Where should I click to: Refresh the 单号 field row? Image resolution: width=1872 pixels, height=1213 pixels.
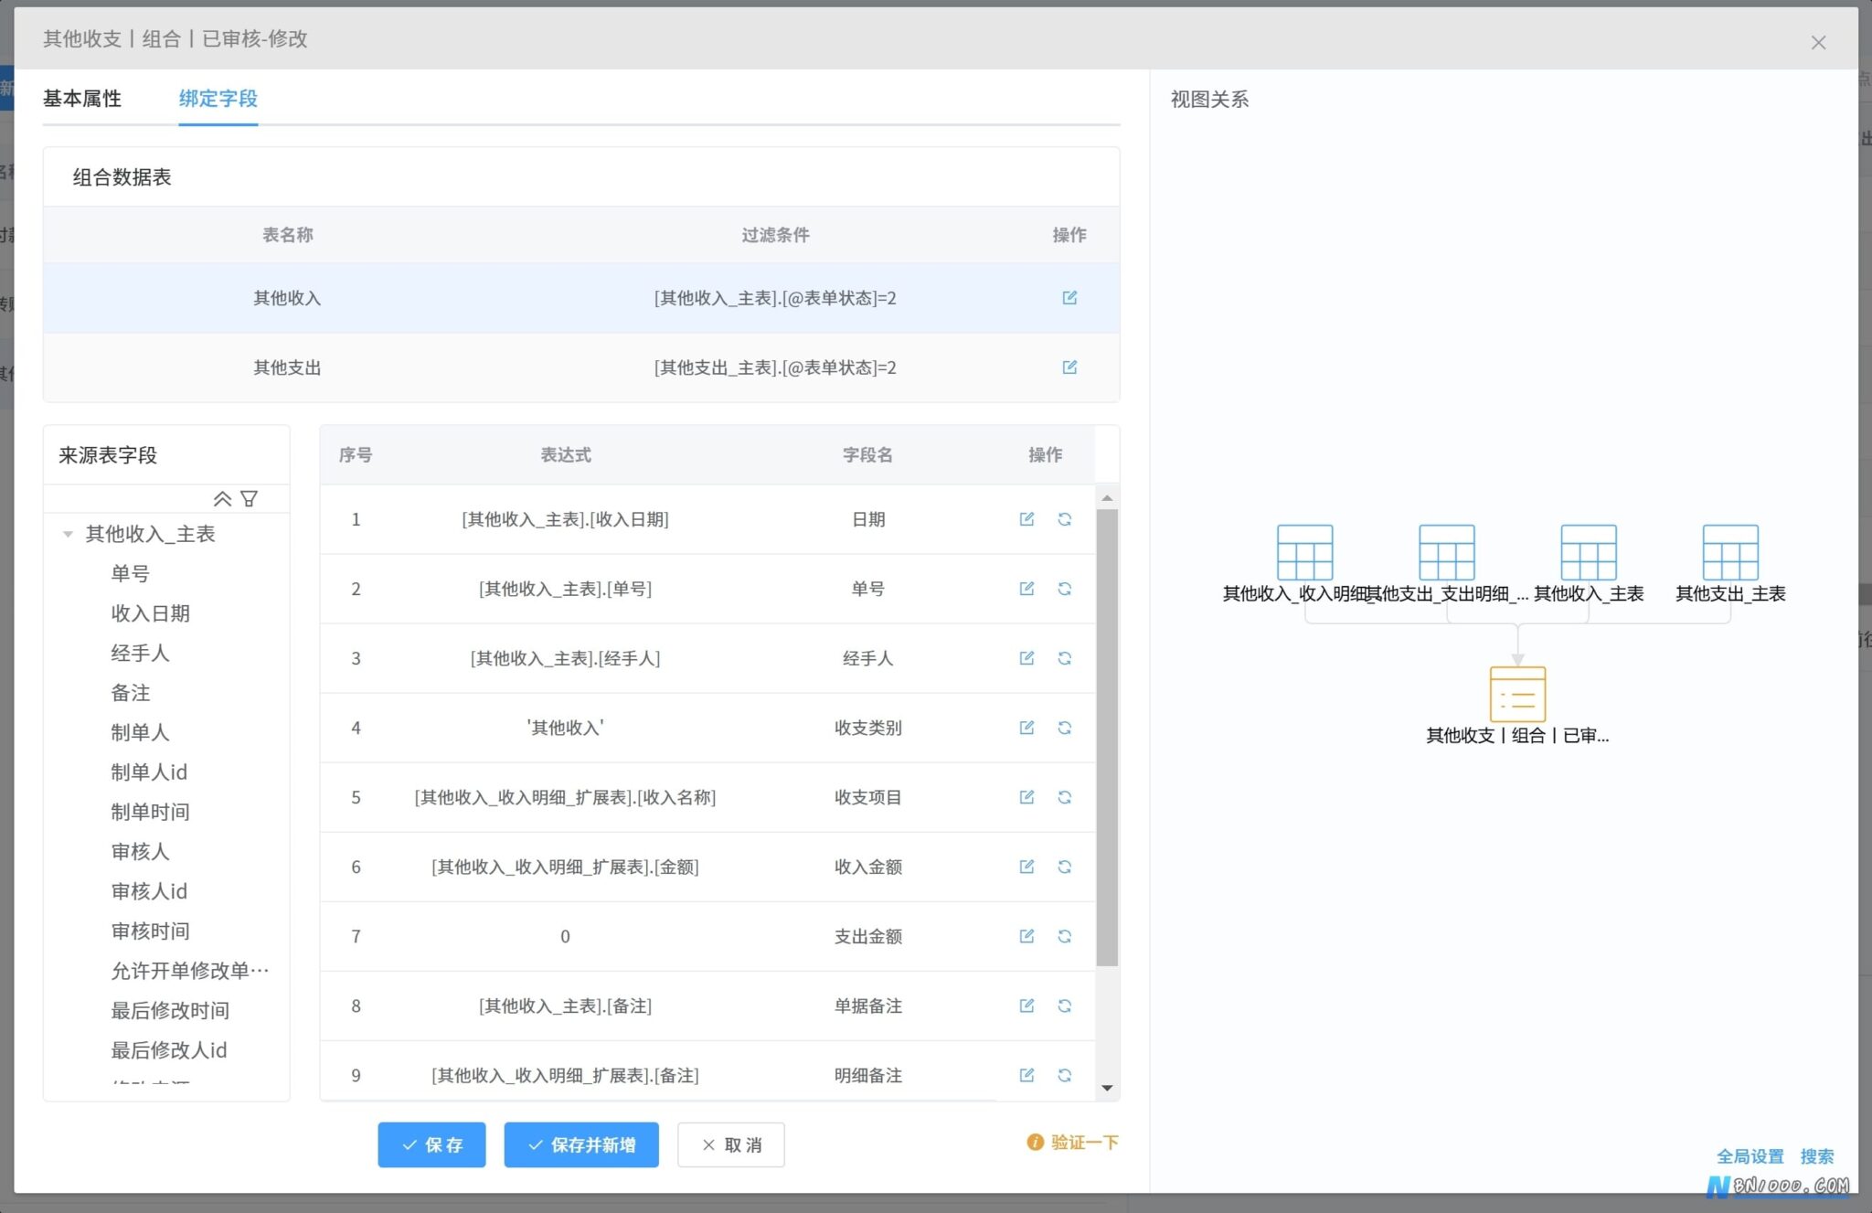[1065, 589]
